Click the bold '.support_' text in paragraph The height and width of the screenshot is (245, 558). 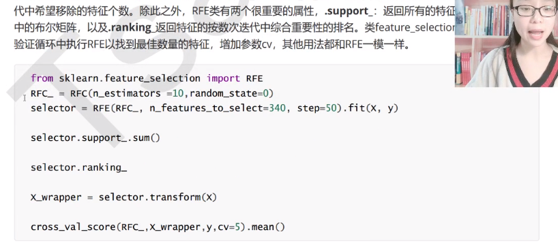(x=349, y=12)
